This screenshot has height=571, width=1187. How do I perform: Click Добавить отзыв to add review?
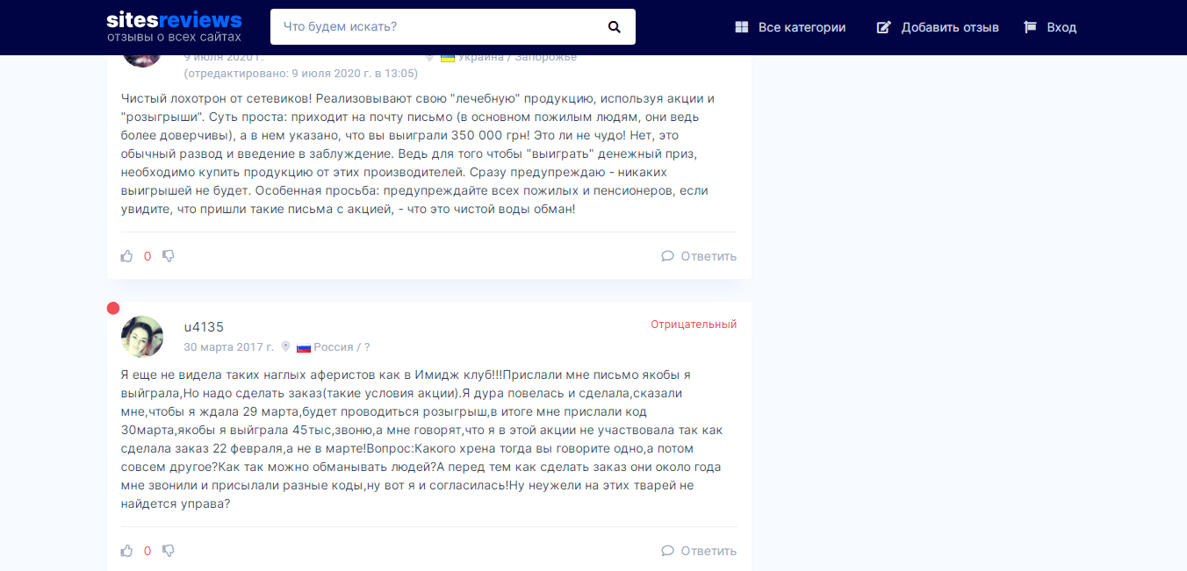point(950,27)
